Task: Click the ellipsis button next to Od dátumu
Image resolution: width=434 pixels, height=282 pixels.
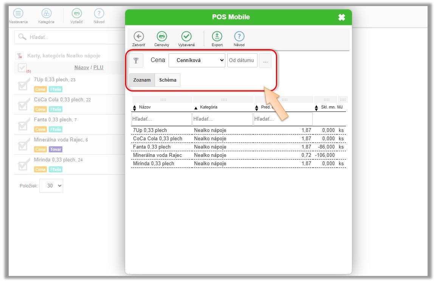Action: pyautogui.click(x=265, y=60)
